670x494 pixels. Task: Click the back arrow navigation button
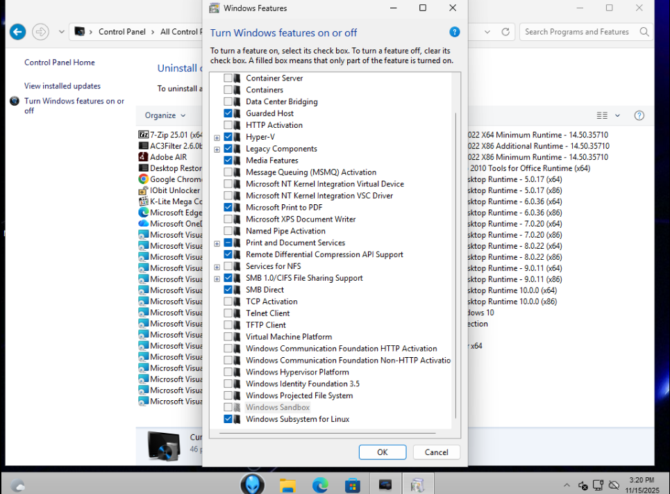18,32
